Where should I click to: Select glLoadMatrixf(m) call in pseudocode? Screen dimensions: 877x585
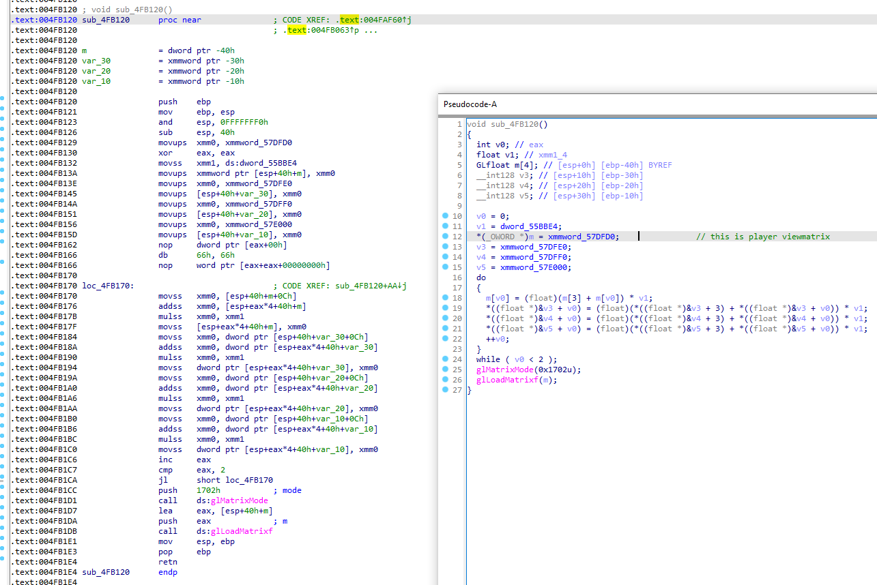(517, 380)
